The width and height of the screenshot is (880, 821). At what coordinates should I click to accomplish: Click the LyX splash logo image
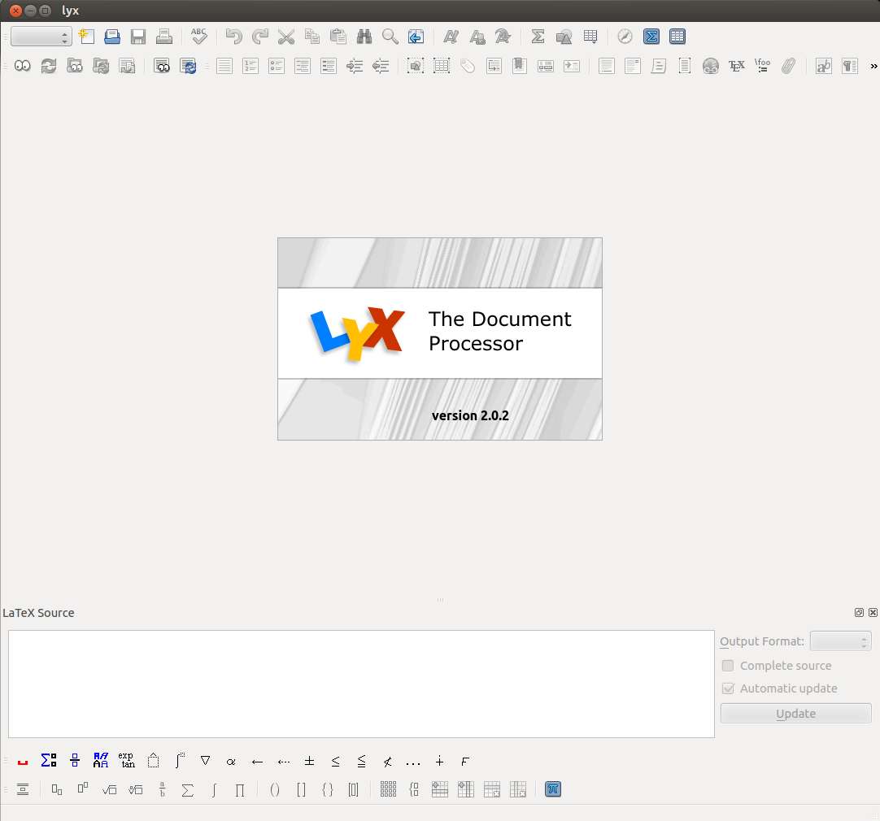[440, 339]
